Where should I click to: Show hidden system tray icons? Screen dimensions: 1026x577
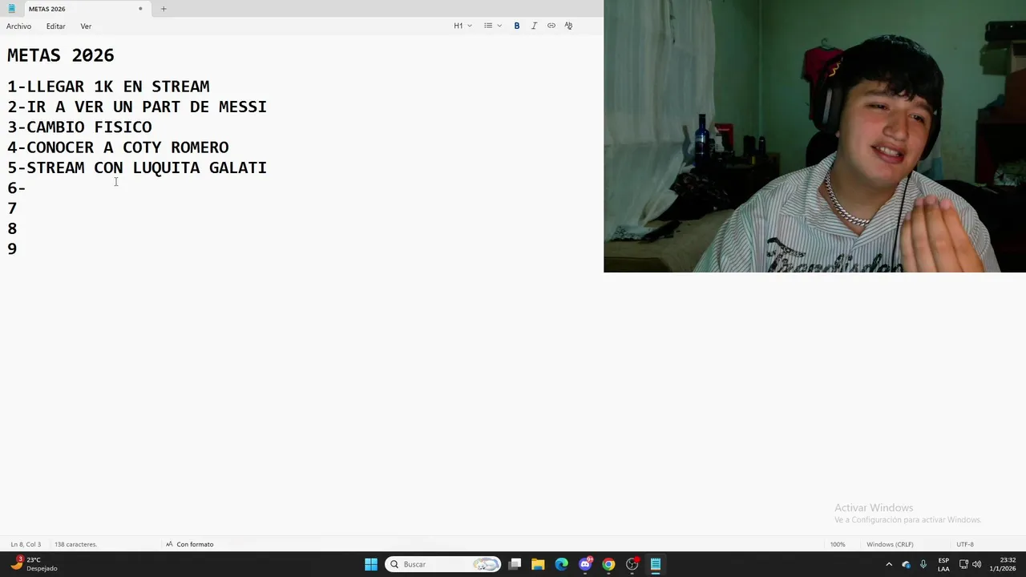tap(889, 564)
